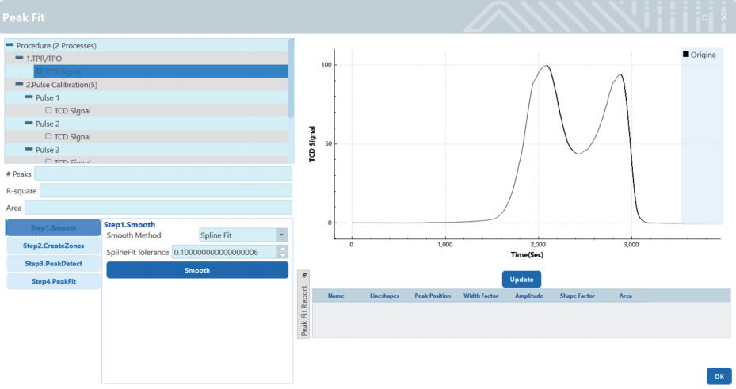Collapse the Pulse 1 tree node

click(29, 97)
